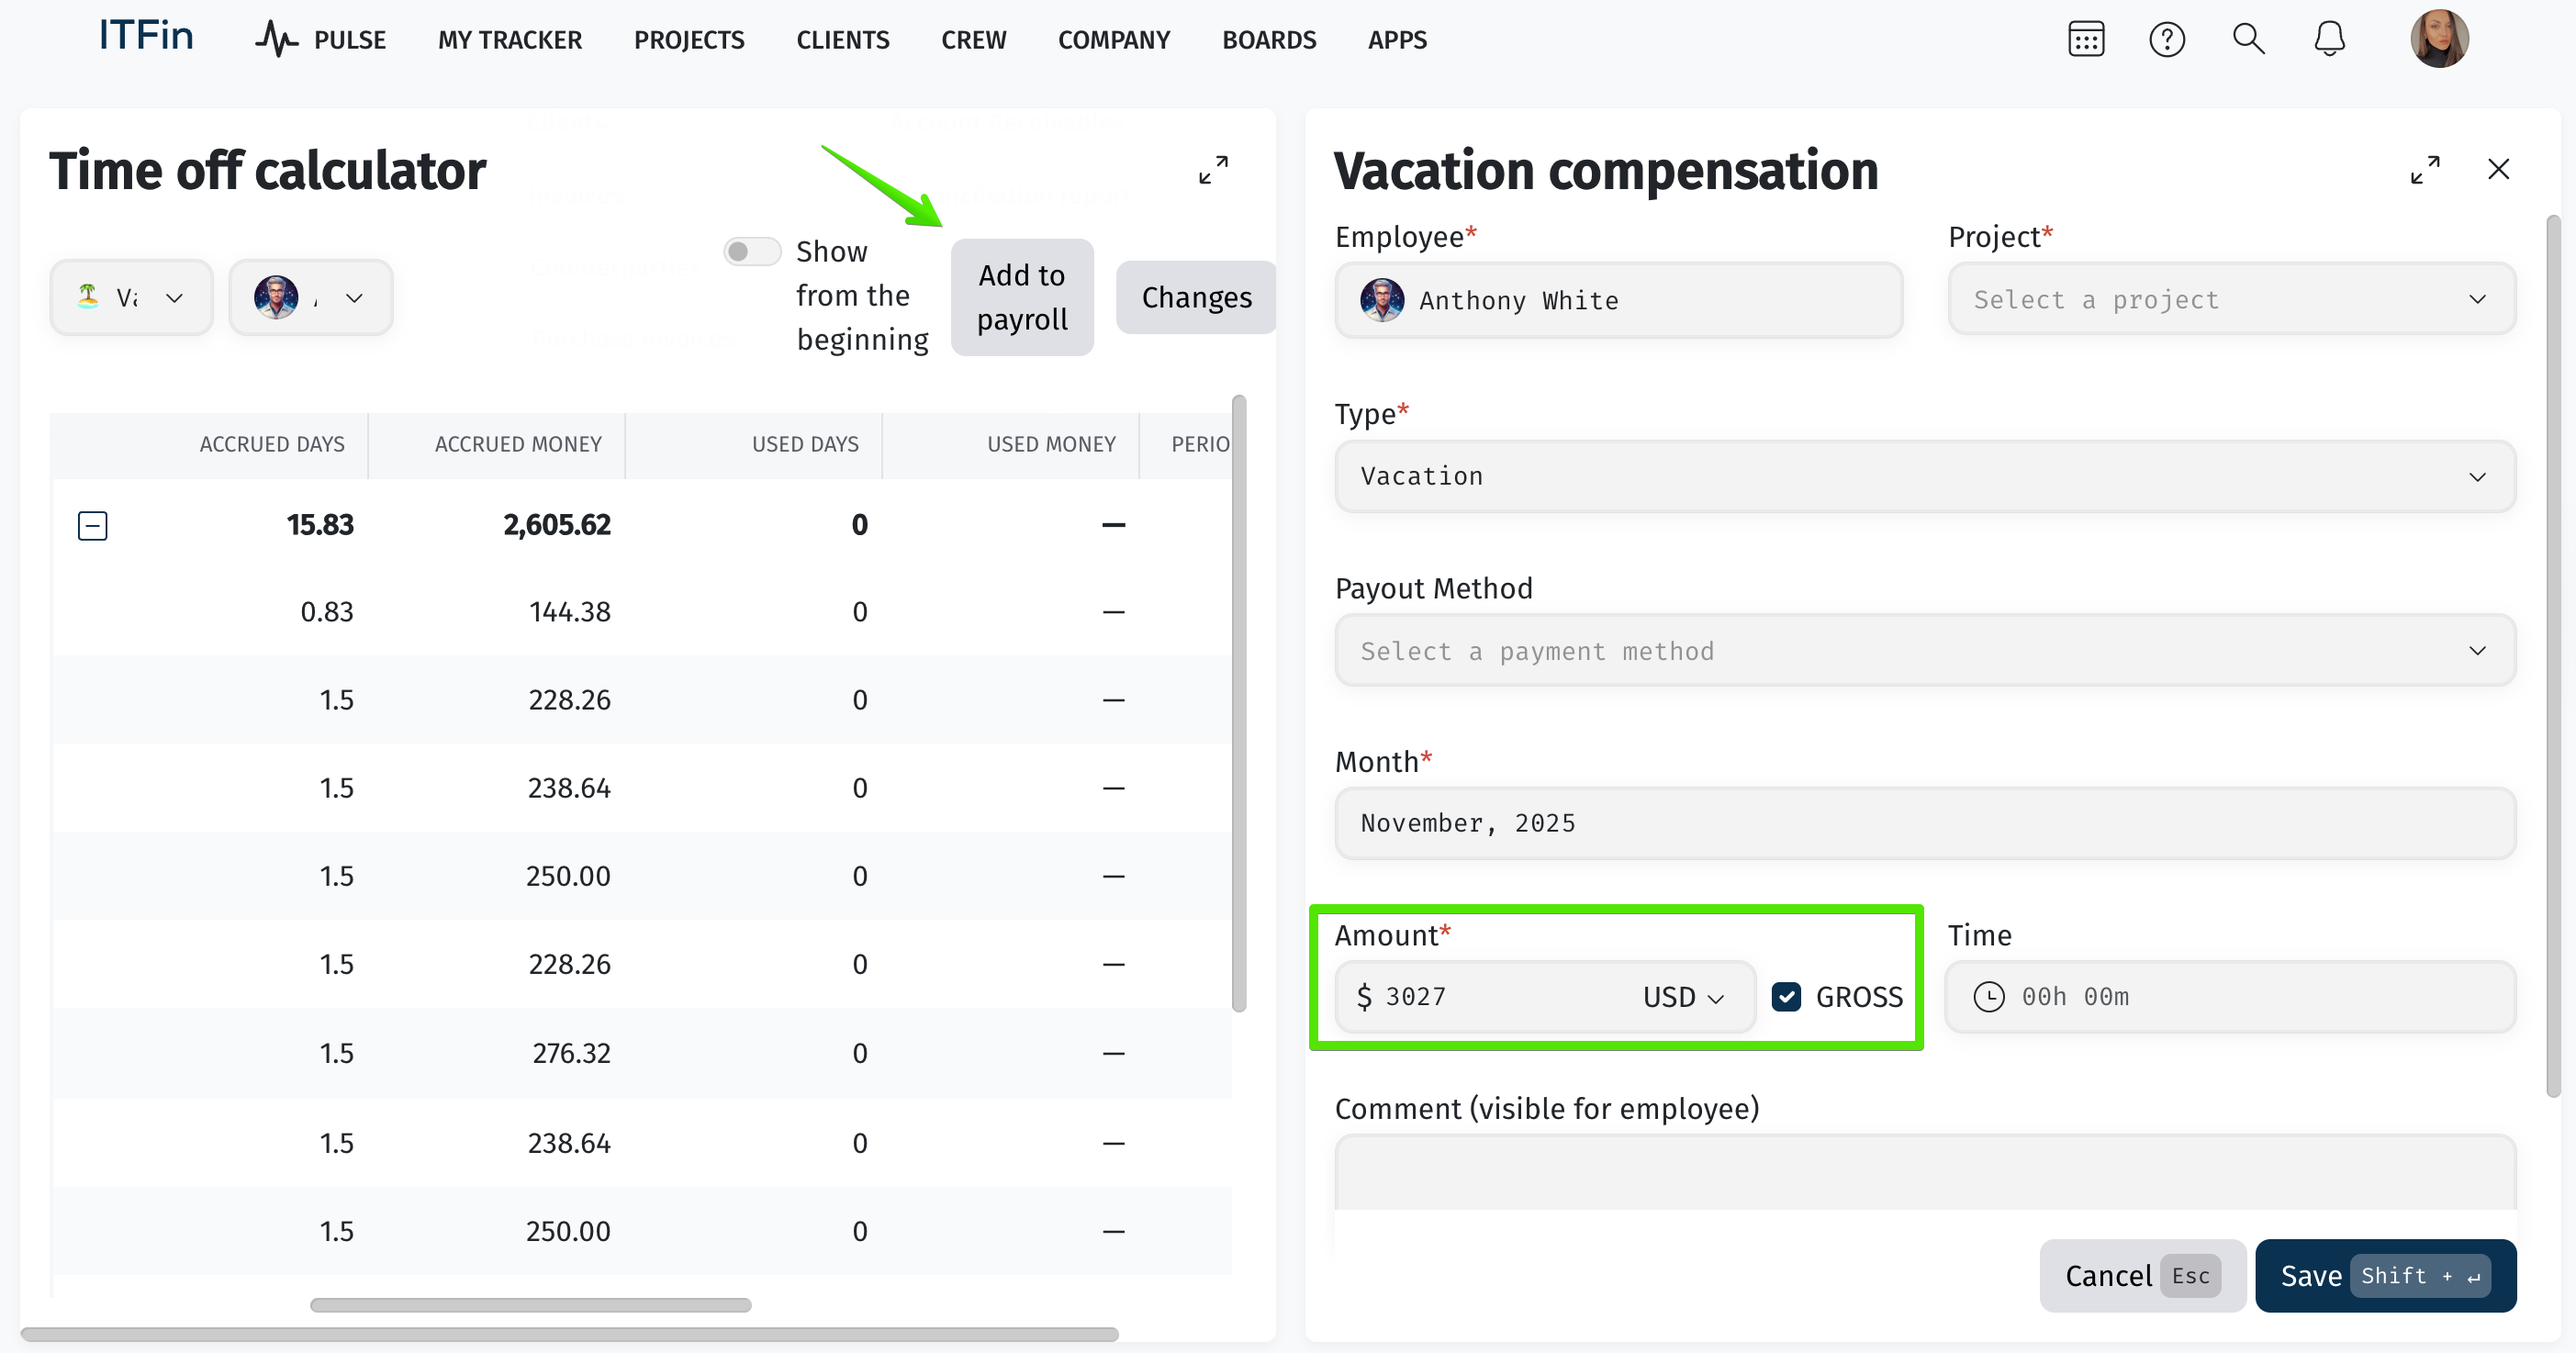Open search with magnifier icon
The image size is (2576, 1353).
[x=2248, y=40]
